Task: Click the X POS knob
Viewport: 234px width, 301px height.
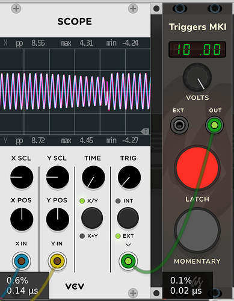Action: tap(22, 219)
